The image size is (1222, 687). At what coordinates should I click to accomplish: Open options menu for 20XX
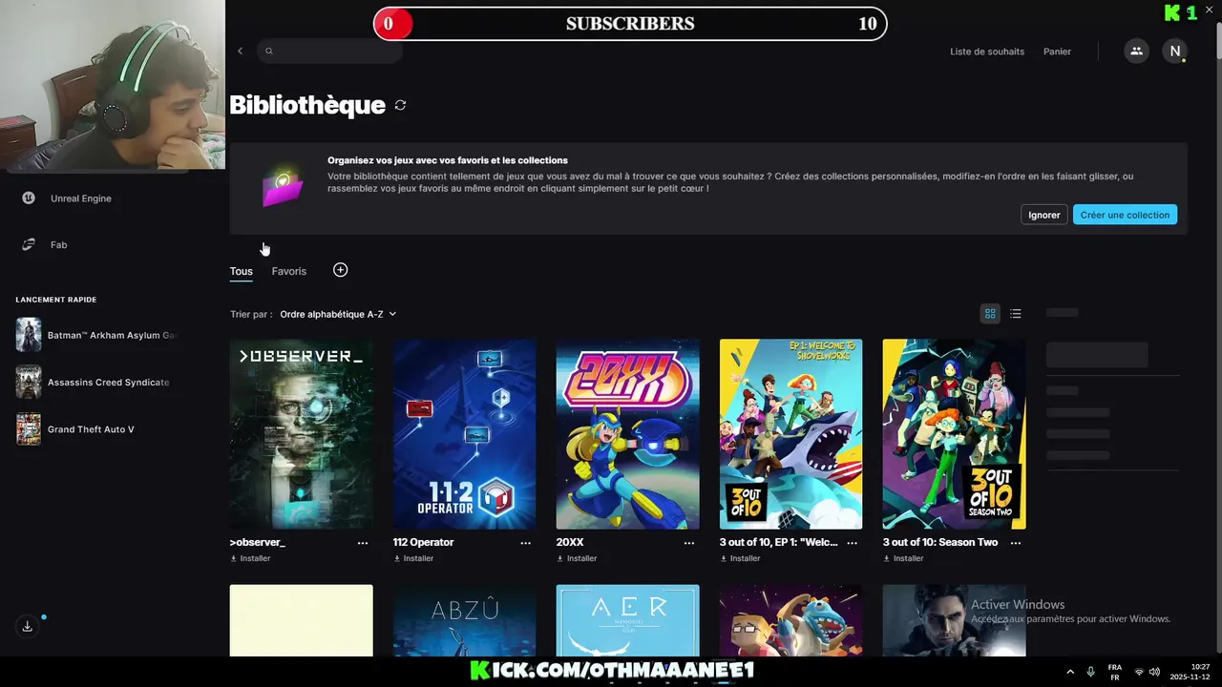click(689, 543)
